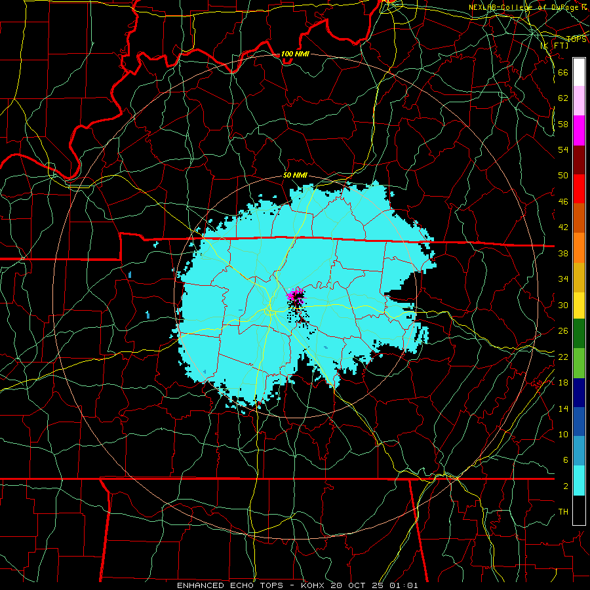Click the 'TOPS' legend title
590x590 pixels.
[576, 39]
